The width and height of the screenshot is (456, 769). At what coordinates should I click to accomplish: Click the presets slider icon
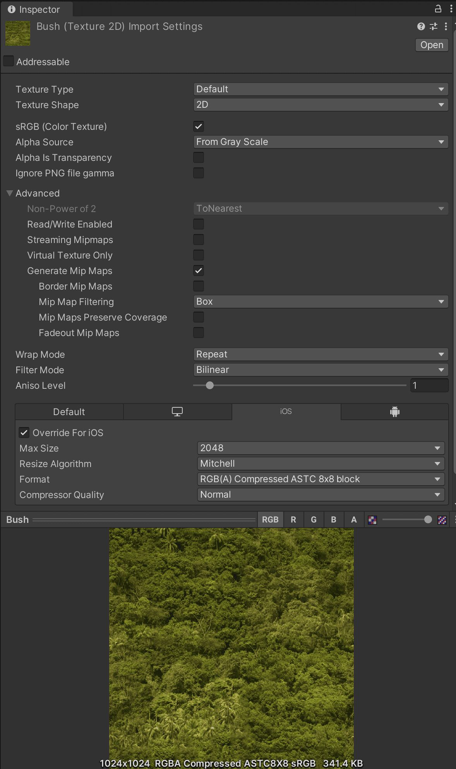coord(434,26)
